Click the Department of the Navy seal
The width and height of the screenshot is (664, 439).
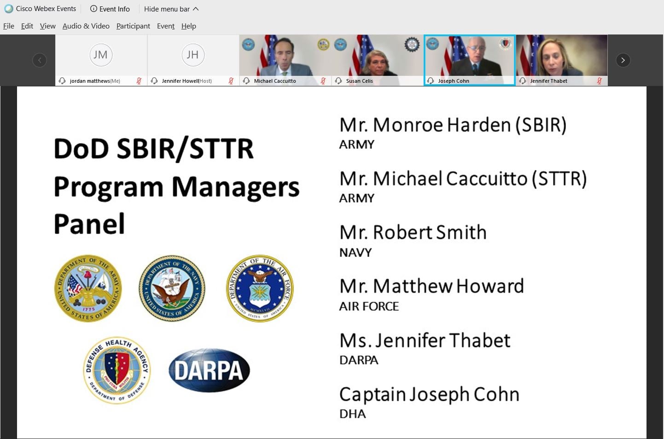[172, 288]
